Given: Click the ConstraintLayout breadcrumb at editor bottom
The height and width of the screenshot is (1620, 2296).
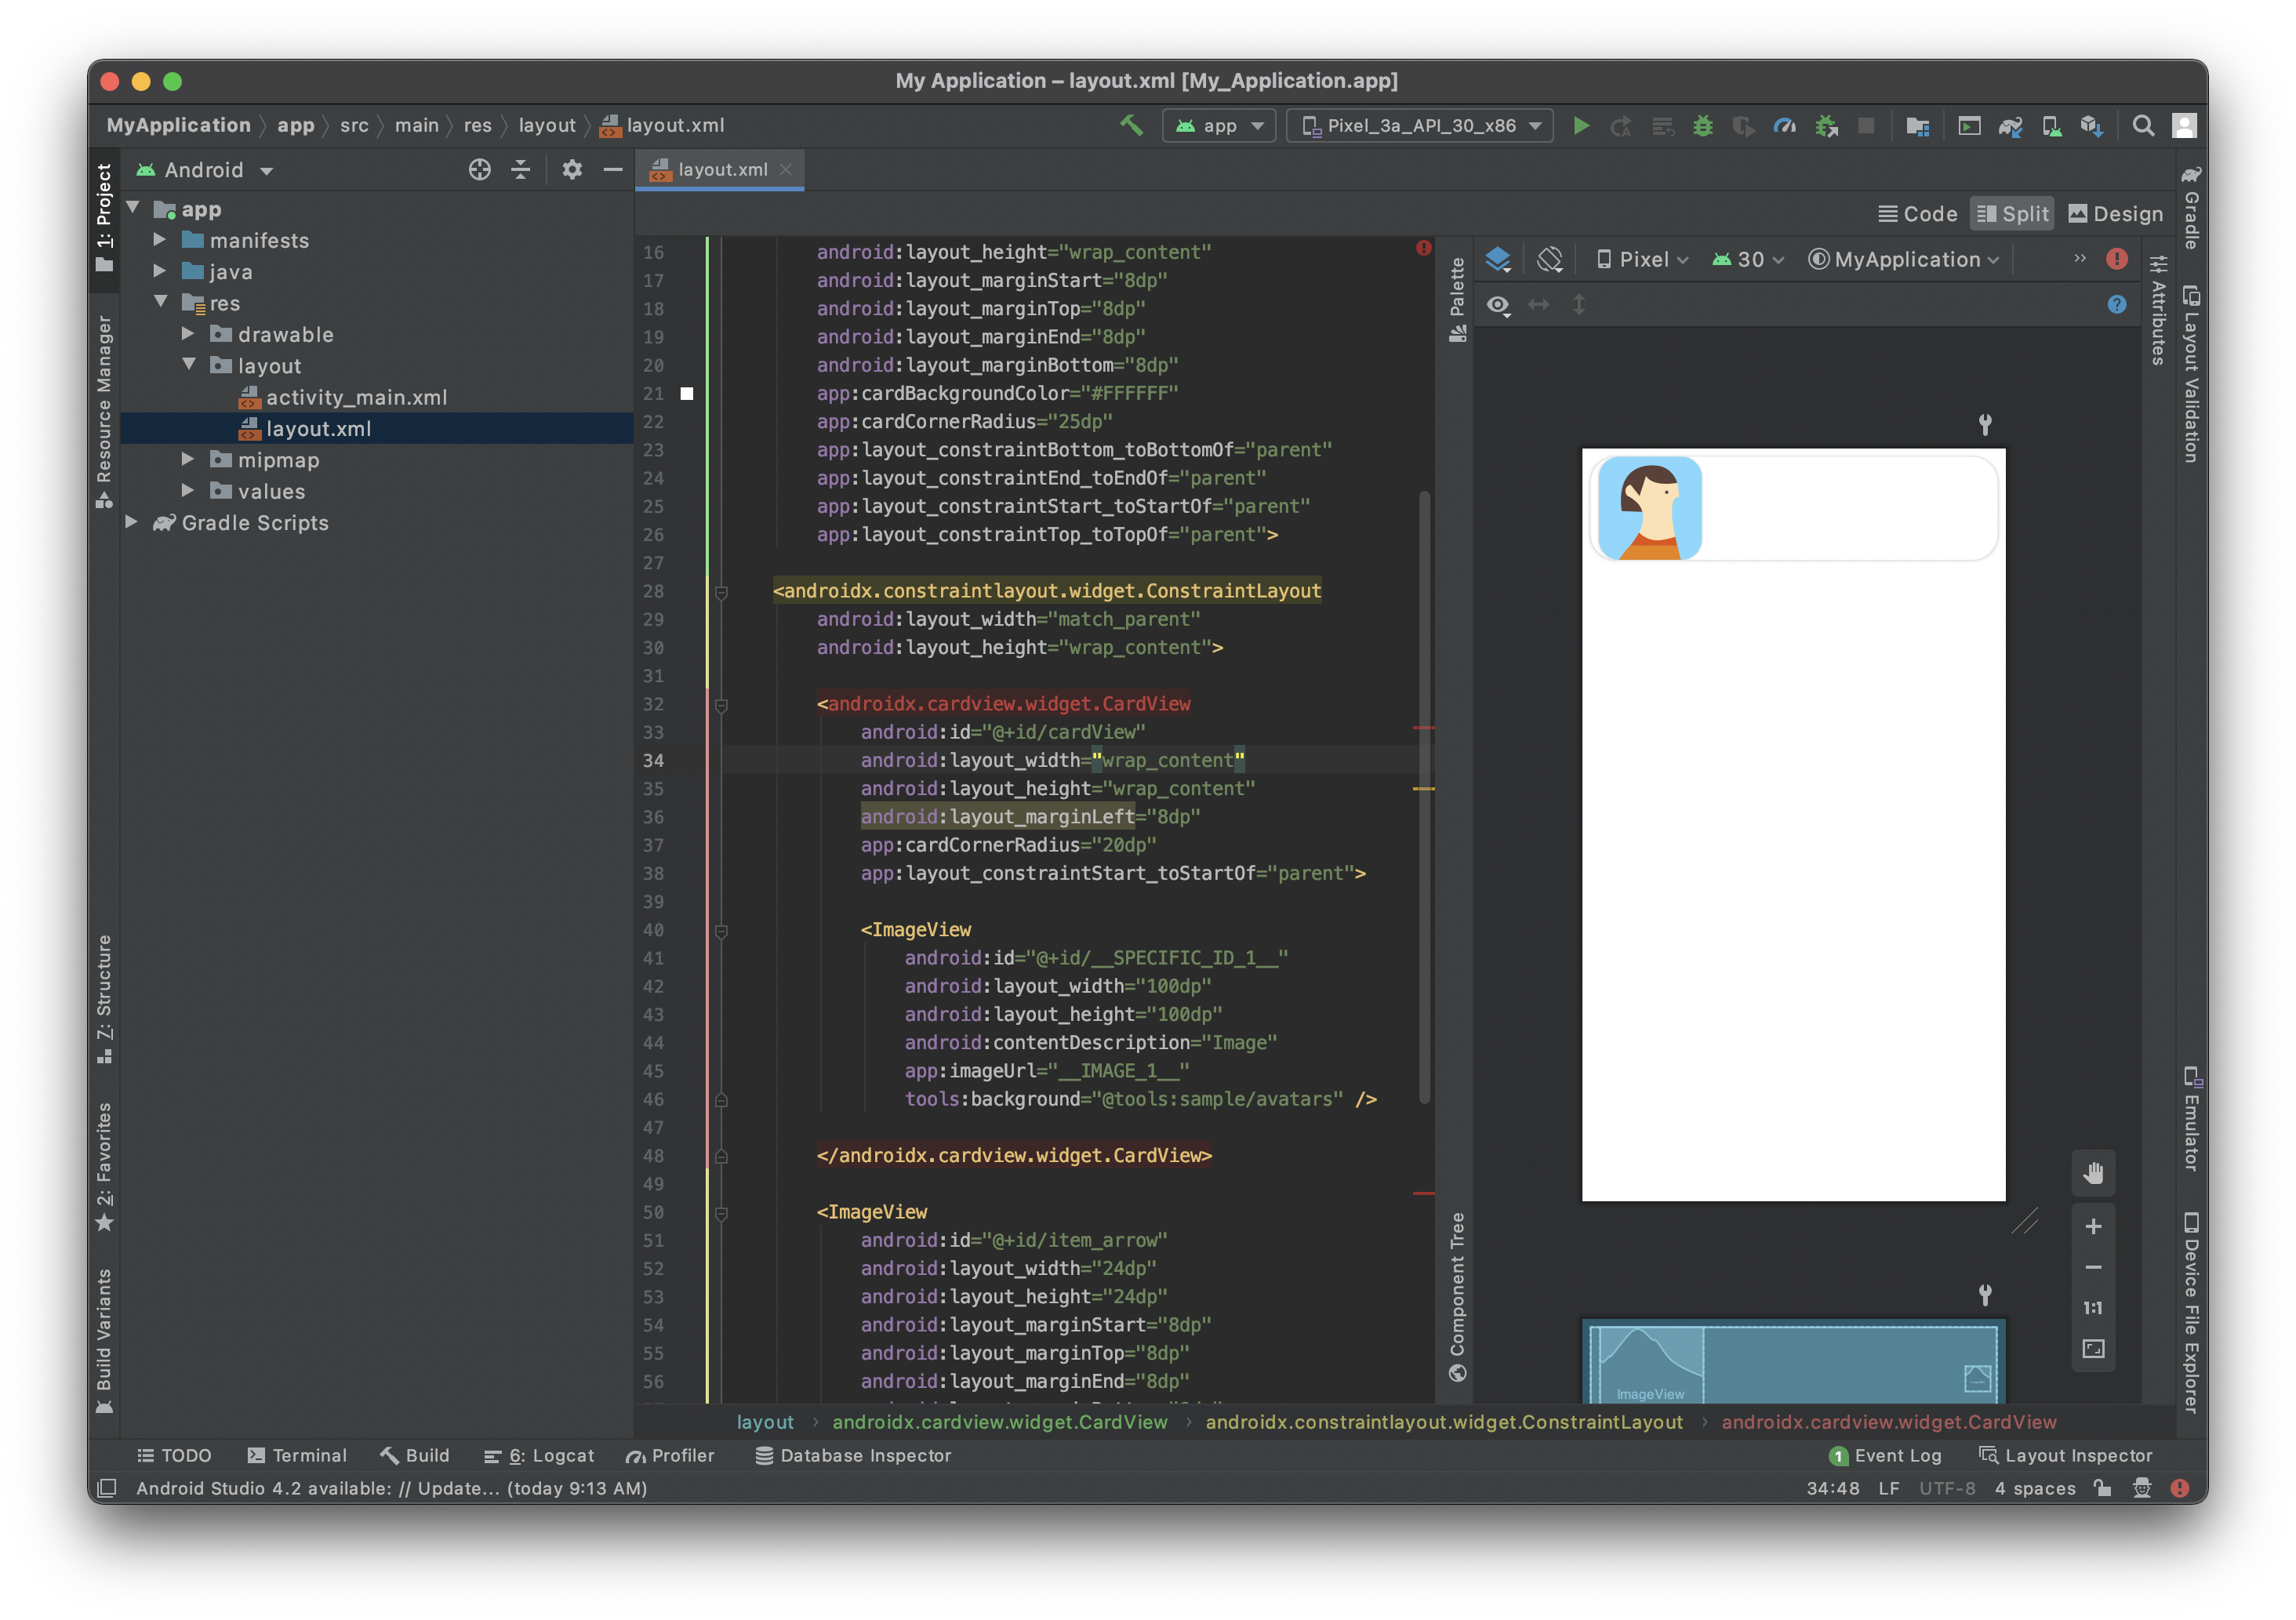Looking at the screenshot, I should pos(1444,1421).
